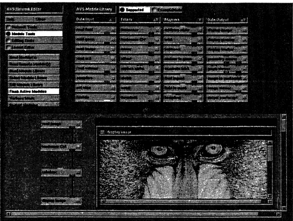Image resolution: width=293 pixels, height=221 pixels.
Task: Click the AVS Network Editor title label
Action: click(24, 9)
